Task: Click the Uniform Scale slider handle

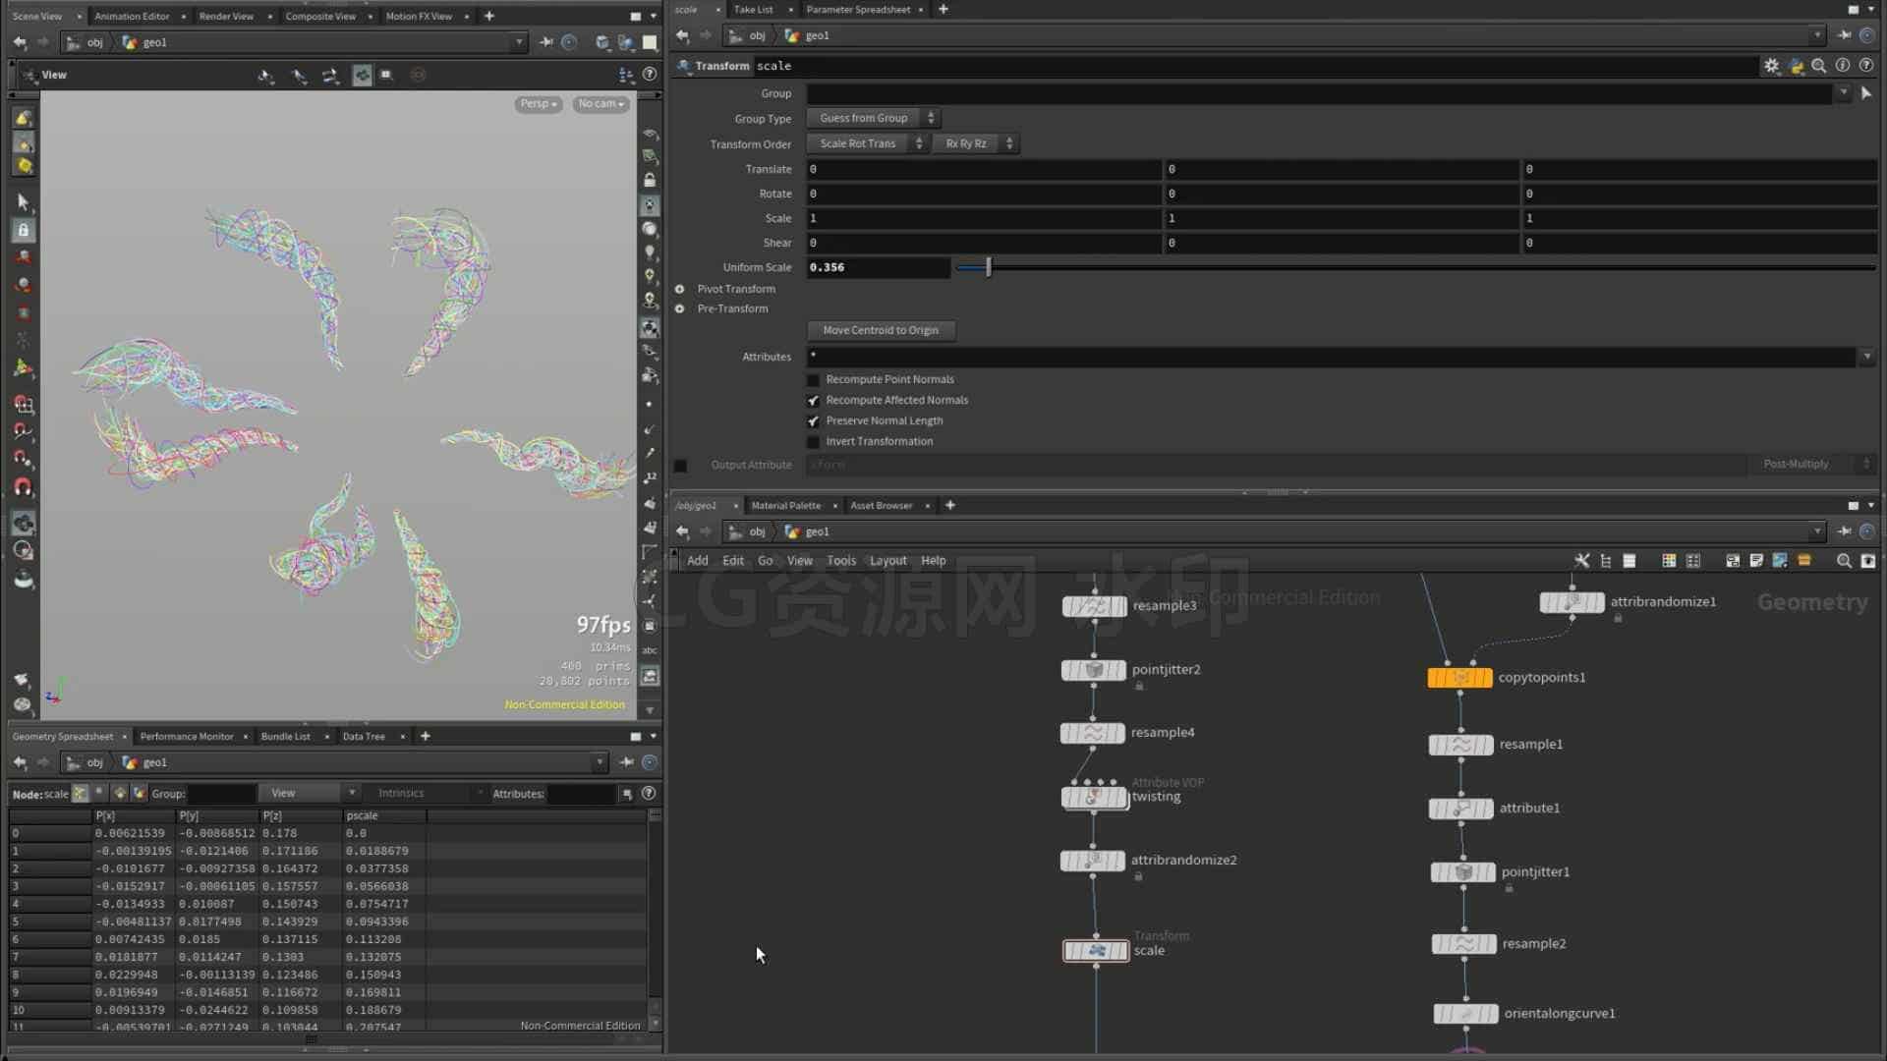Action: pyautogui.click(x=989, y=267)
